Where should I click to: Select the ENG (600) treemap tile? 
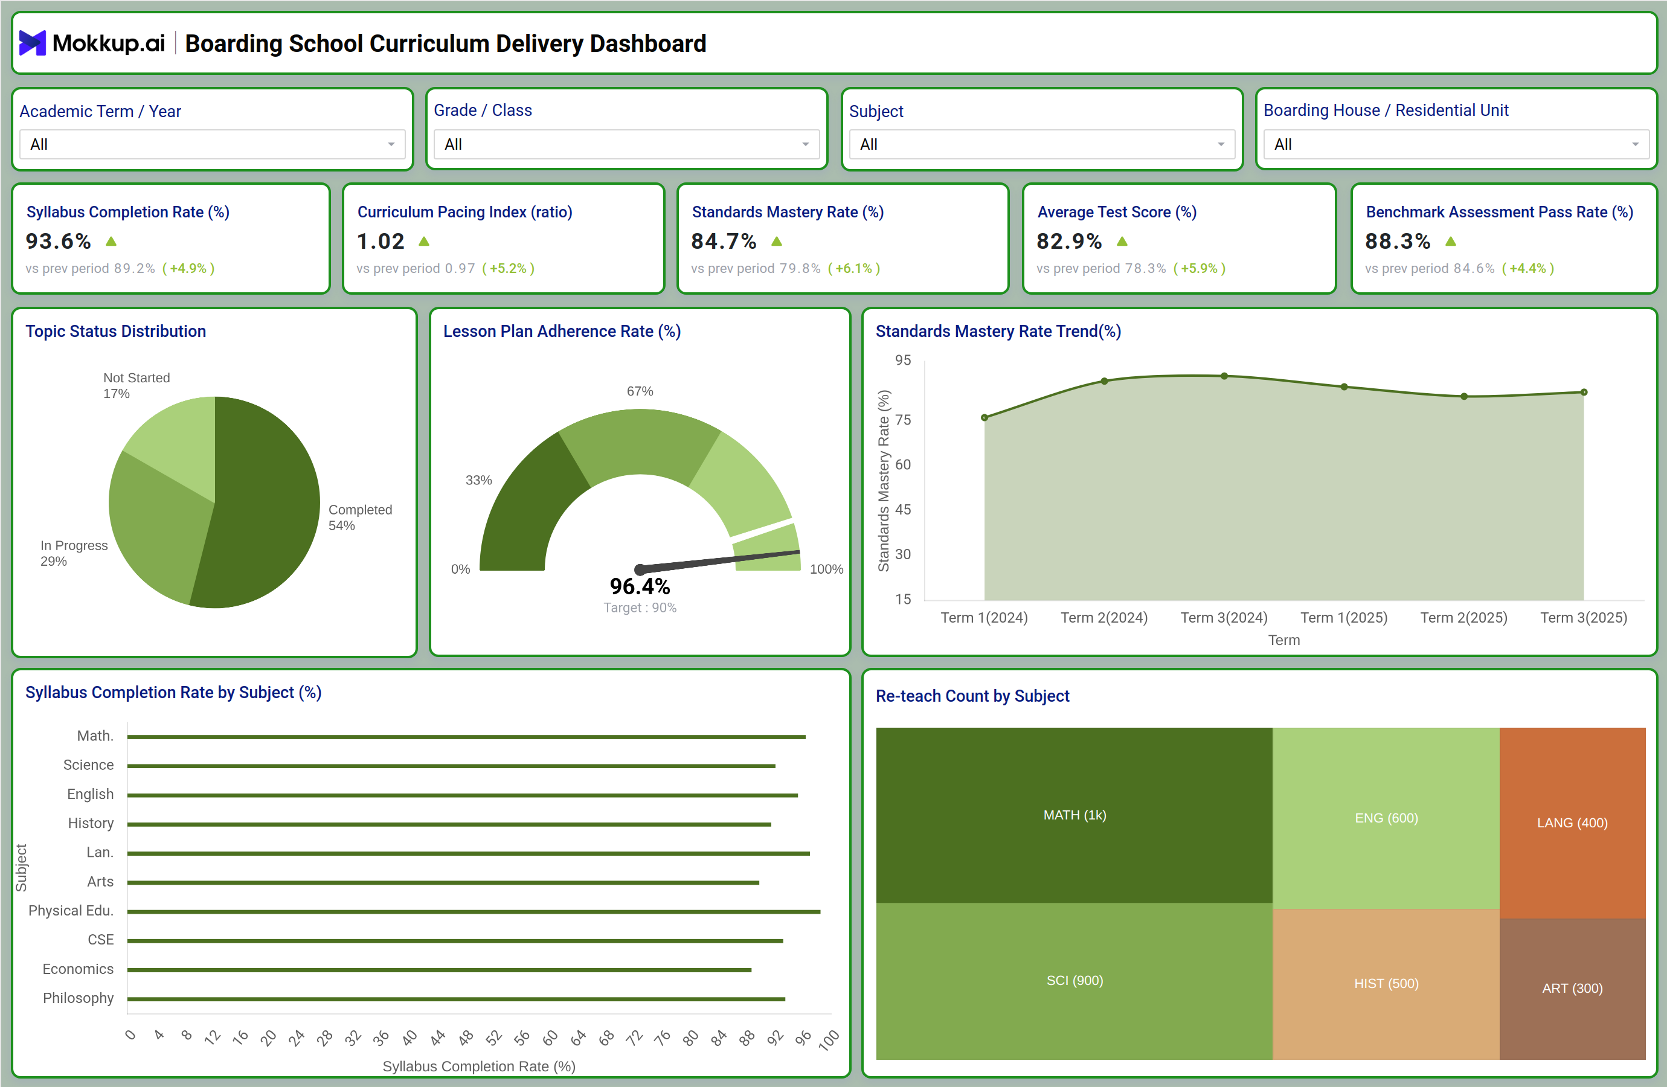coord(1386,818)
